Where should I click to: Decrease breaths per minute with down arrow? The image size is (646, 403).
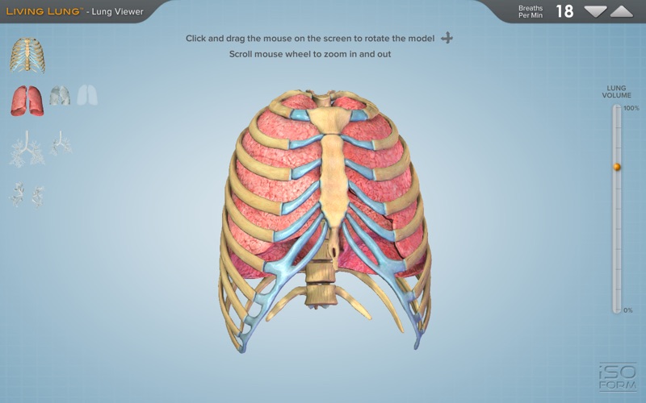[595, 11]
